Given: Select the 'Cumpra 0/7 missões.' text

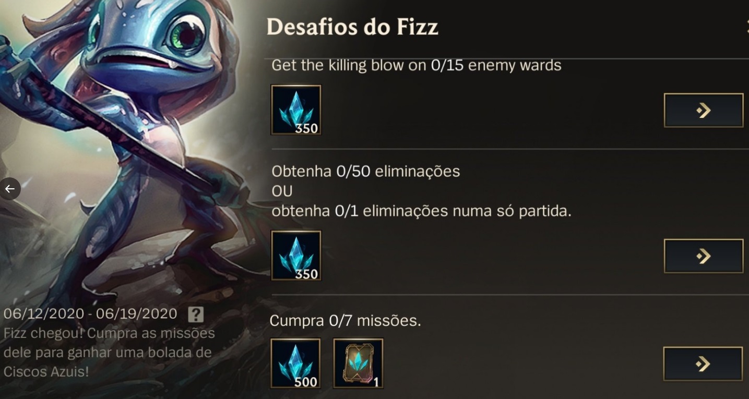Looking at the screenshot, I should pos(345,321).
